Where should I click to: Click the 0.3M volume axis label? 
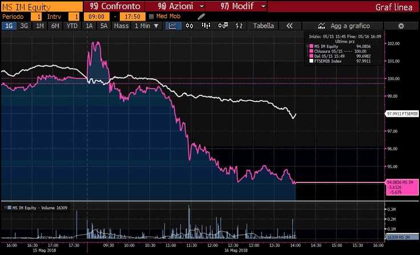(x=391, y=209)
